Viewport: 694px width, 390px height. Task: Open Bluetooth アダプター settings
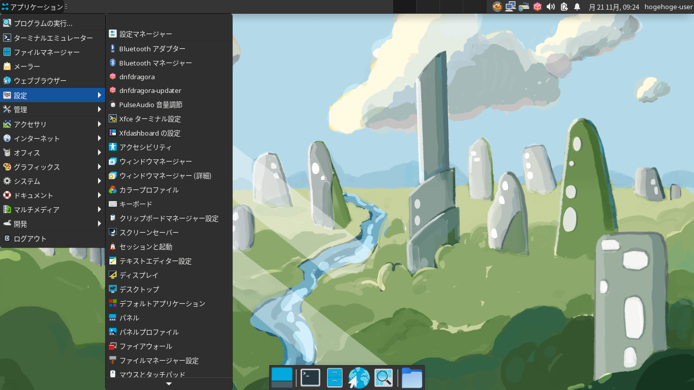(169, 49)
